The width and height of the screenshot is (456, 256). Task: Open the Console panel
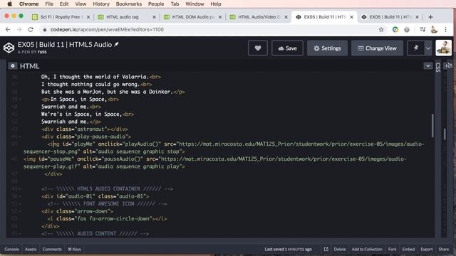pos(11,249)
